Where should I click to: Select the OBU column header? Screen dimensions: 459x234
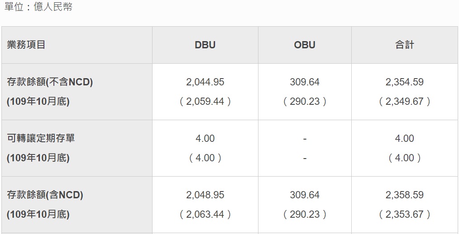305,45
